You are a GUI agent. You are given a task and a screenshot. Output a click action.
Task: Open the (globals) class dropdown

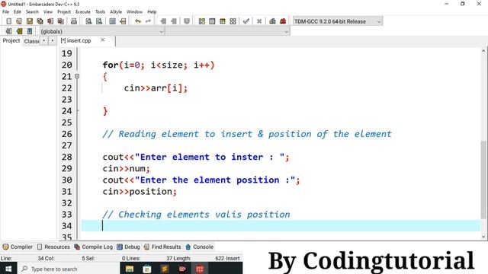point(101,31)
